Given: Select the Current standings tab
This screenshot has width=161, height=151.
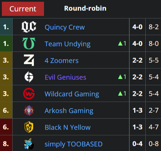Looking at the screenshot, I should click(x=23, y=9).
